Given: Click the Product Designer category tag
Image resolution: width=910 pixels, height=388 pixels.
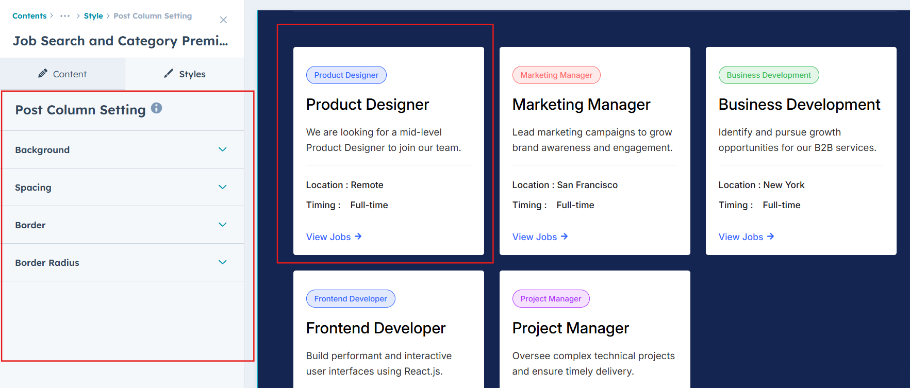Looking at the screenshot, I should (x=346, y=75).
